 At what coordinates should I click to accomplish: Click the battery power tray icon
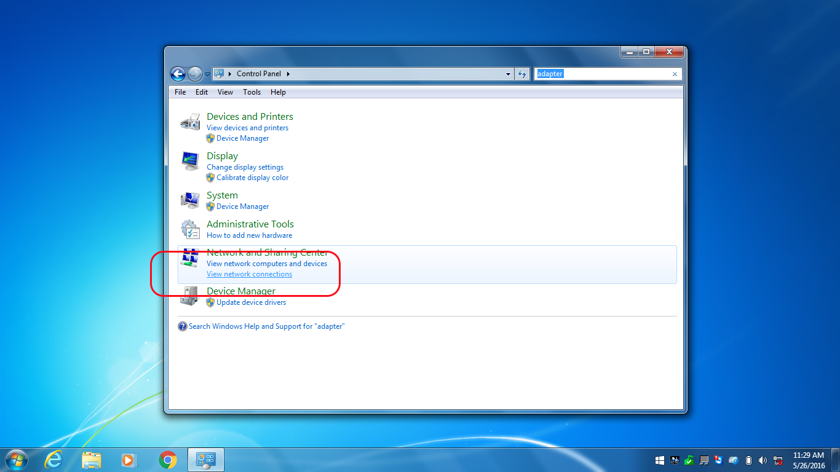click(x=748, y=460)
